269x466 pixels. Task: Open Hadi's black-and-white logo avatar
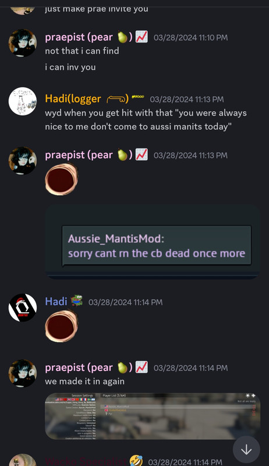tap(23, 308)
